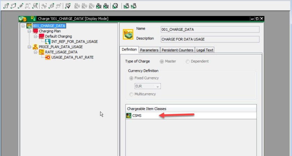This screenshot has width=292, height=156.
Task: Select the Dependent charge type radio button
Action: pyautogui.click(x=187, y=61)
